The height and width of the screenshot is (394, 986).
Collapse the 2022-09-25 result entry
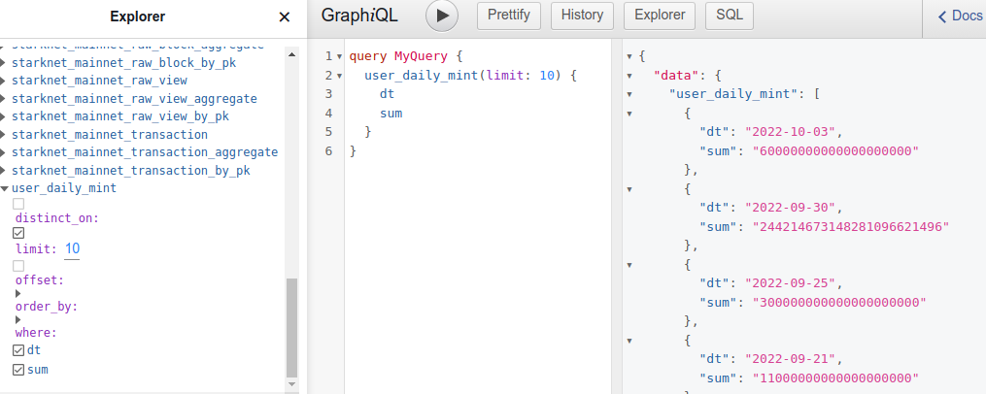pyautogui.click(x=629, y=264)
